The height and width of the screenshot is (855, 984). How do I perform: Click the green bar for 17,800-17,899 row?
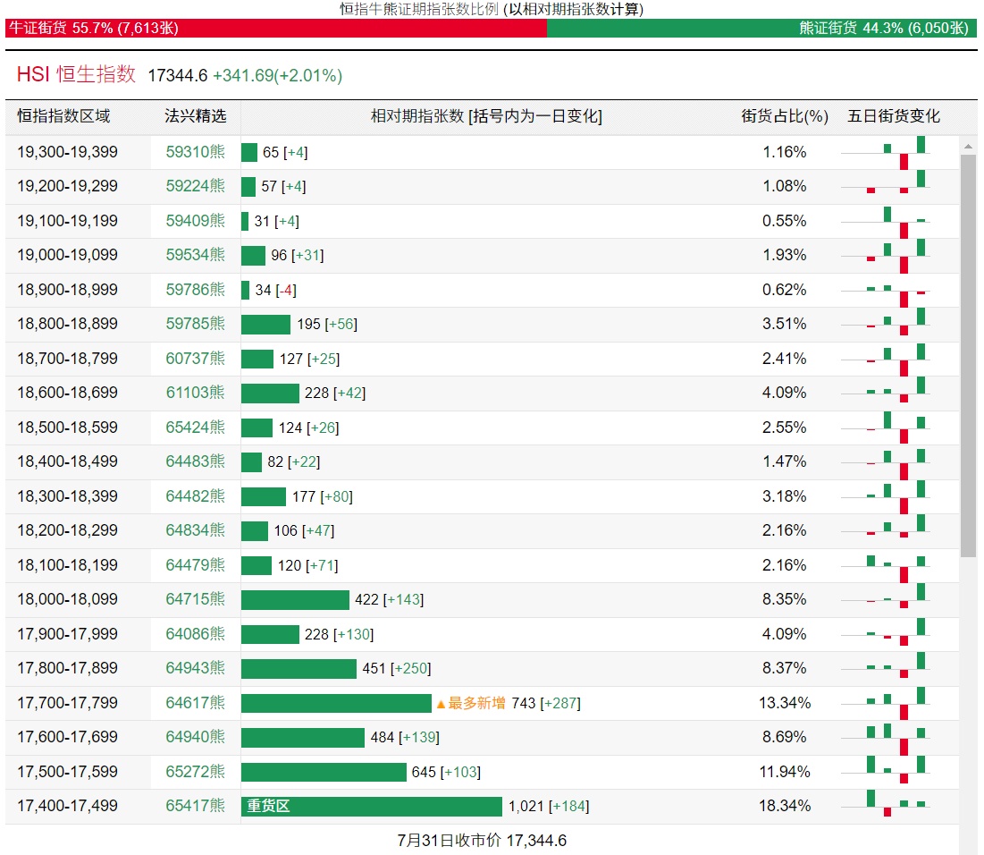coord(299,669)
